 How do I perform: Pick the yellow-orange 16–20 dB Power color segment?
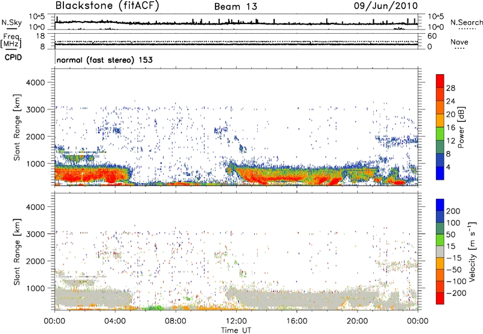(x=440, y=121)
